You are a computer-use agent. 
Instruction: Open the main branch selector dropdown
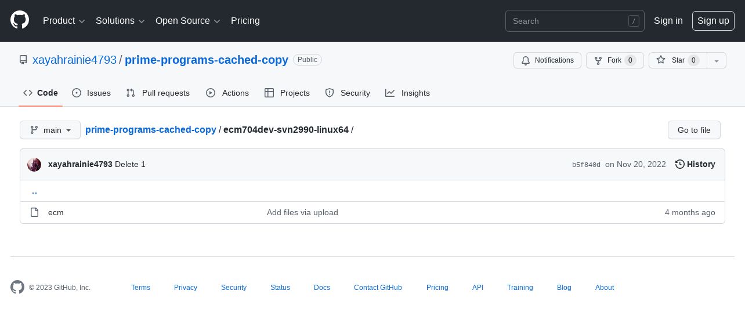tap(50, 130)
